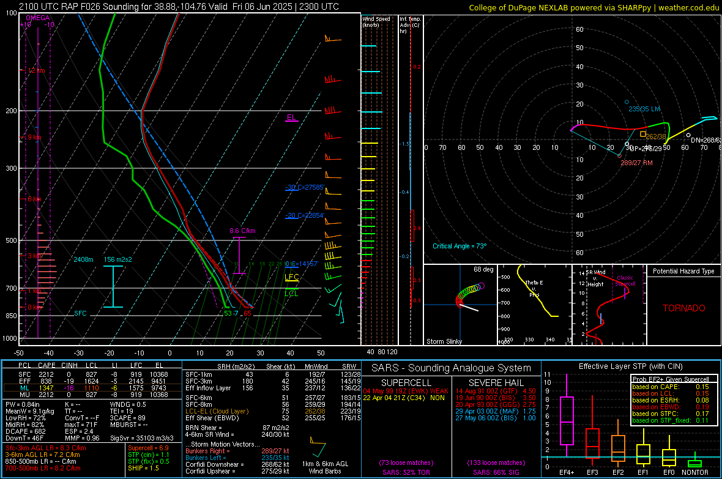Click the green LCL label on the skew-T
Screen dimensions: 722x479
coord(291,294)
